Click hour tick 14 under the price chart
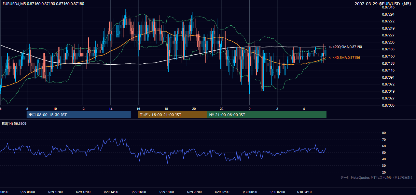 [x=111, y=109]
